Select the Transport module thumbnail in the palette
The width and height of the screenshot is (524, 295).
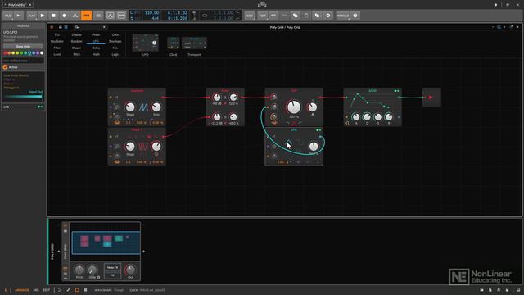194,43
